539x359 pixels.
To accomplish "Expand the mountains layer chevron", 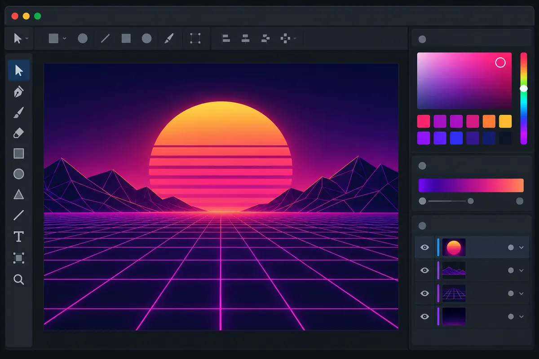I will [x=521, y=270].
